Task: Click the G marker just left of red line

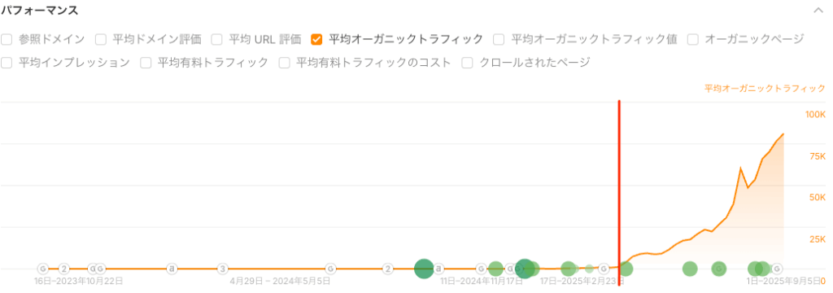Action: (x=604, y=269)
